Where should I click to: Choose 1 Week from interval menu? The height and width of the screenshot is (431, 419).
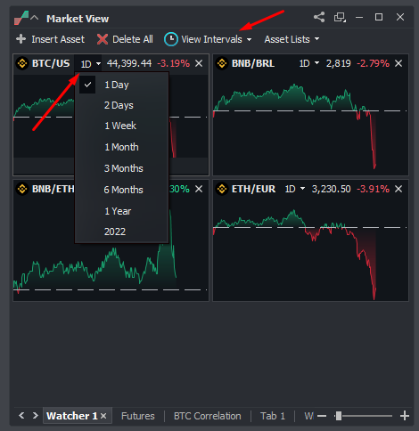pyautogui.click(x=121, y=126)
